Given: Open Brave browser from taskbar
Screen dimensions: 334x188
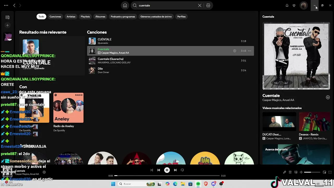Looking at the screenshot, I should point(206,184).
